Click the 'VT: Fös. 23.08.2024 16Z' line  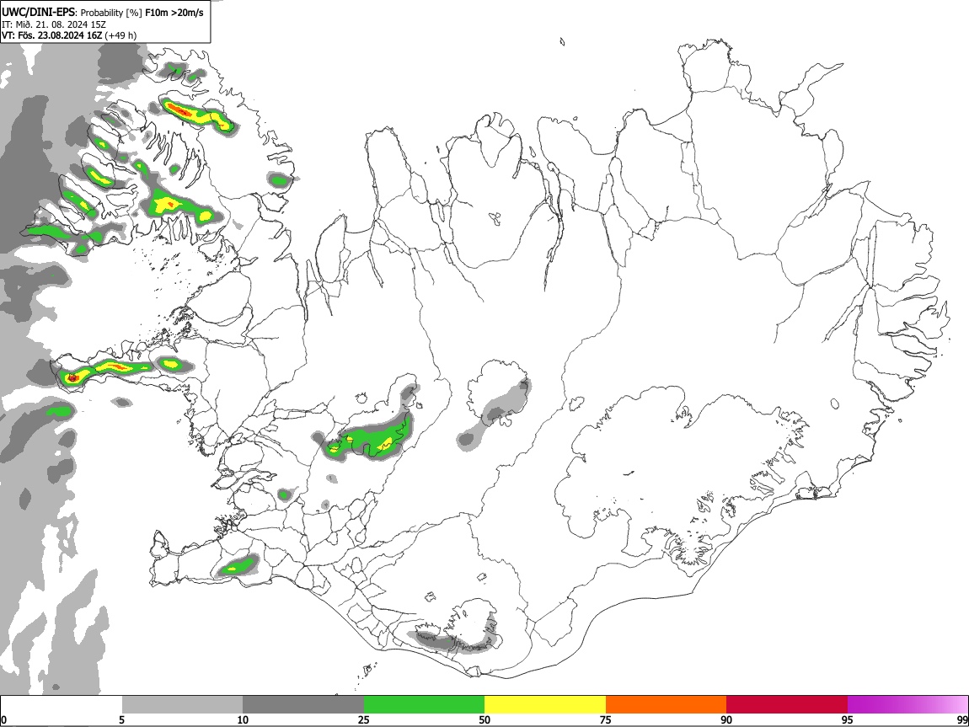coord(52,35)
